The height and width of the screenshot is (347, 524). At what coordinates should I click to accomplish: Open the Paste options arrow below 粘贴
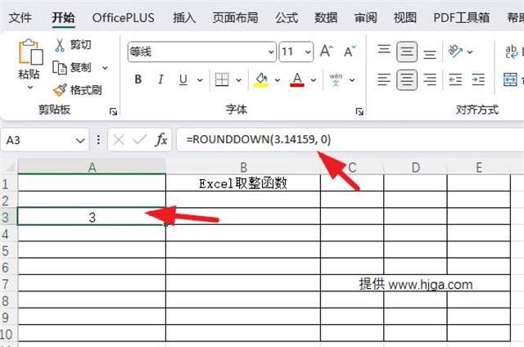pyautogui.click(x=30, y=88)
